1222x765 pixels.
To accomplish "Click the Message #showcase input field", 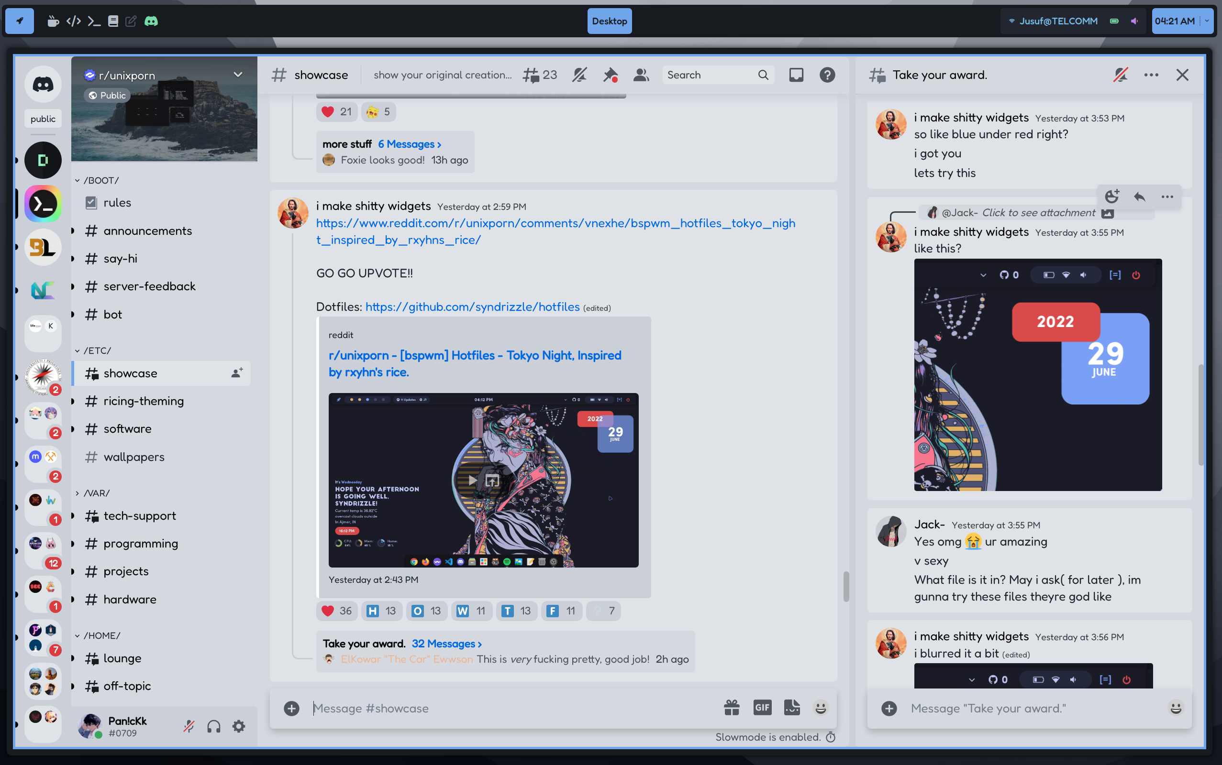I will [x=506, y=708].
